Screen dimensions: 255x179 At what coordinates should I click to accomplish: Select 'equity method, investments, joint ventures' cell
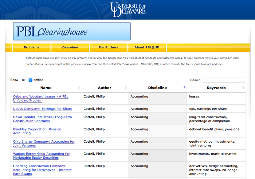click(x=216, y=143)
